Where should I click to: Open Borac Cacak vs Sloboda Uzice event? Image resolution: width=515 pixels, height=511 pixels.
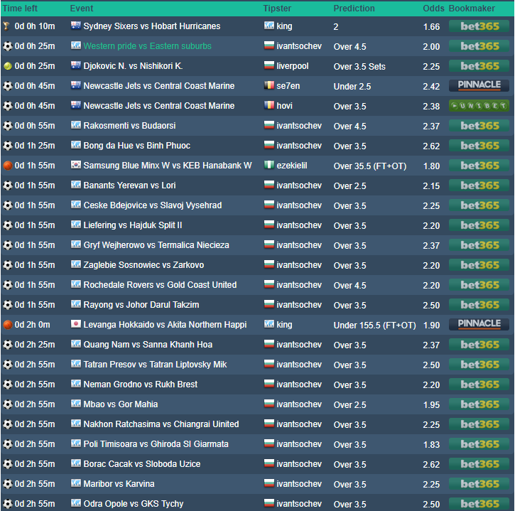(x=142, y=463)
